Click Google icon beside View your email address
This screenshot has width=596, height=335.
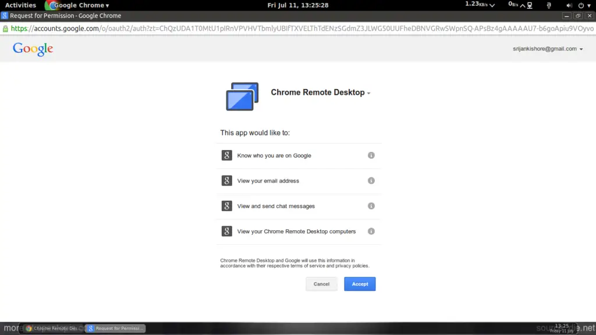(x=226, y=181)
